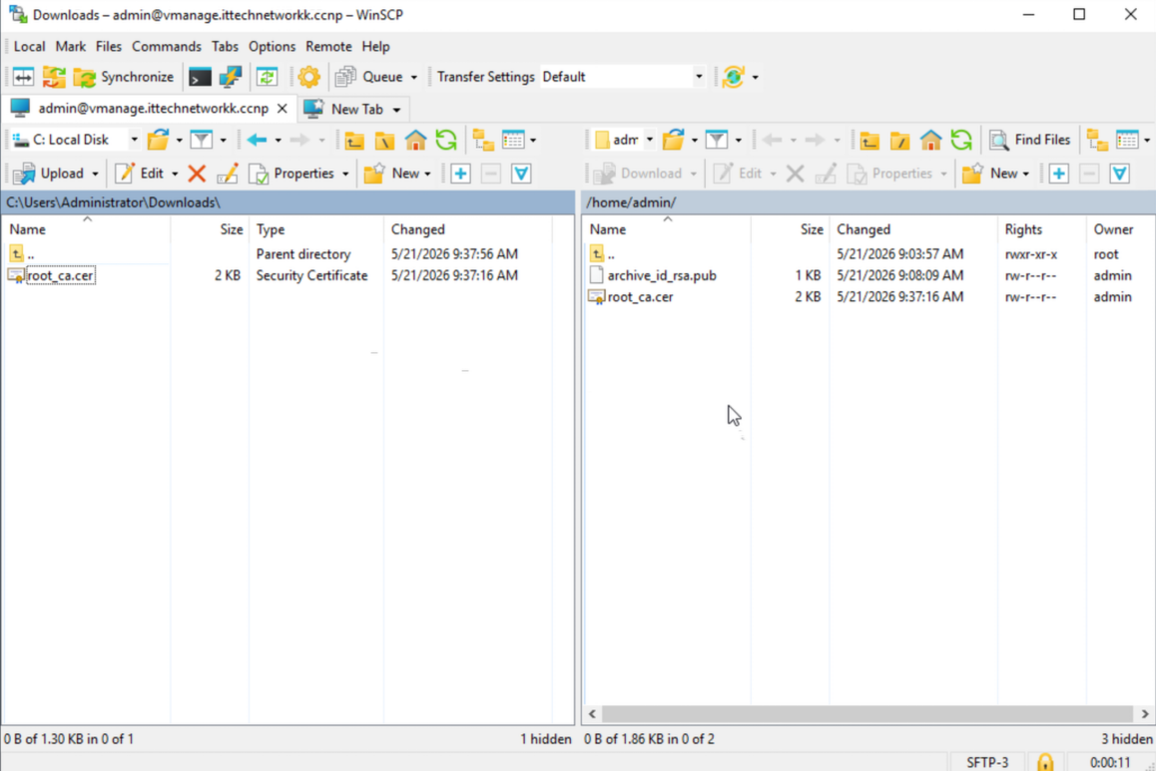This screenshot has height=771, width=1156.
Task: Click the local filter icon
Action: tap(202, 140)
